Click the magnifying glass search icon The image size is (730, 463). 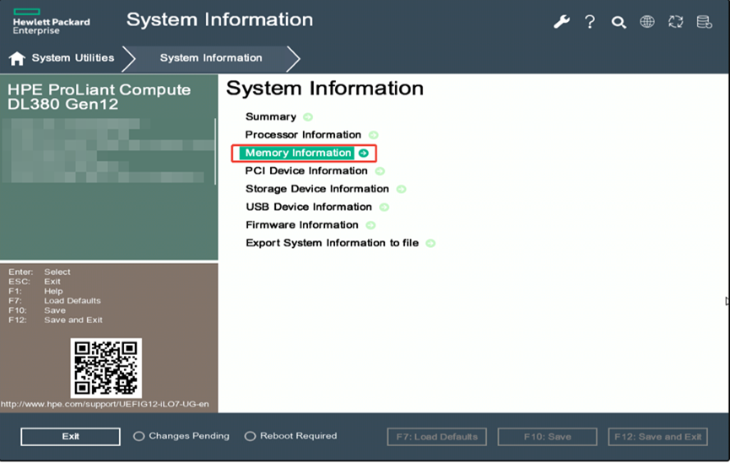(x=619, y=23)
